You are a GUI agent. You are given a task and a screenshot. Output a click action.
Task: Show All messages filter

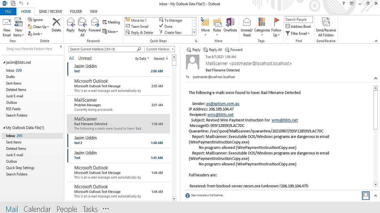(72, 58)
